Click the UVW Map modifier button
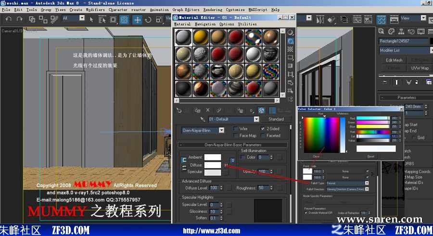Viewport: 433px width, 236px height. 420,68
